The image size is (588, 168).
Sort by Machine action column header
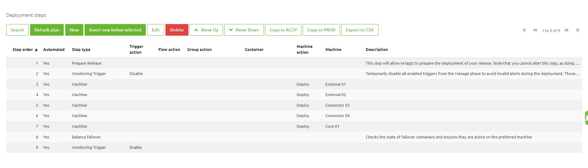coord(305,49)
